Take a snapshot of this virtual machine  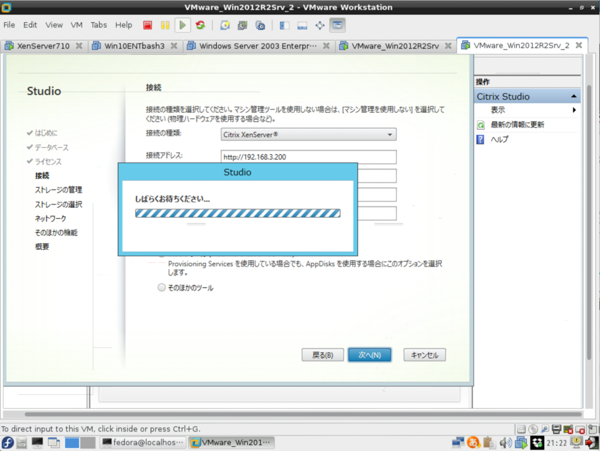point(225,25)
